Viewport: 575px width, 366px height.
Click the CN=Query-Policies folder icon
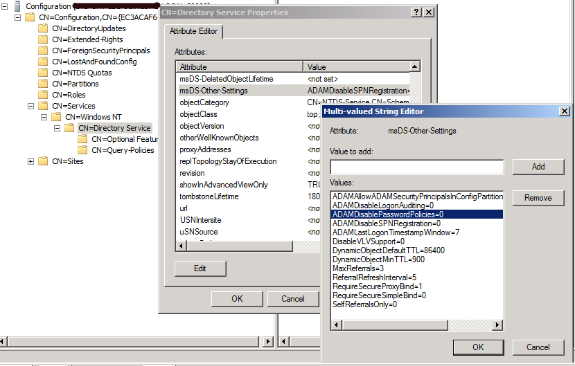coord(83,150)
